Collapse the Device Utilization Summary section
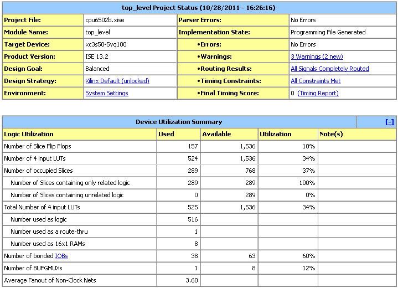Viewport: 398px width, 288px height. tap(389, 122)
